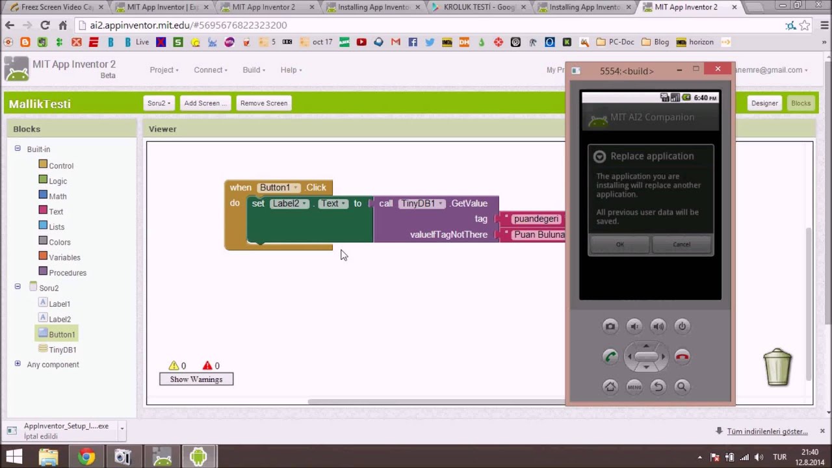Open the Facebook bookmark icon
Screen dimensions: 832x468
pyautogui.click(x=413, y=42)
